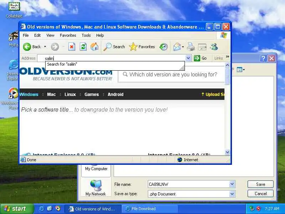This screenshot has height=214, width=285.
Task: Click the File name text field
Action: 188,184
